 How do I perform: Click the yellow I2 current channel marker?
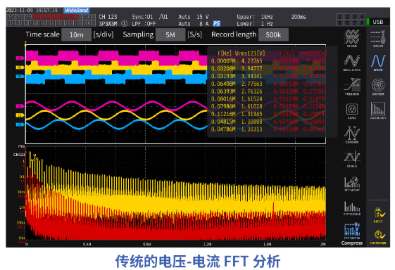click(20, 115)
